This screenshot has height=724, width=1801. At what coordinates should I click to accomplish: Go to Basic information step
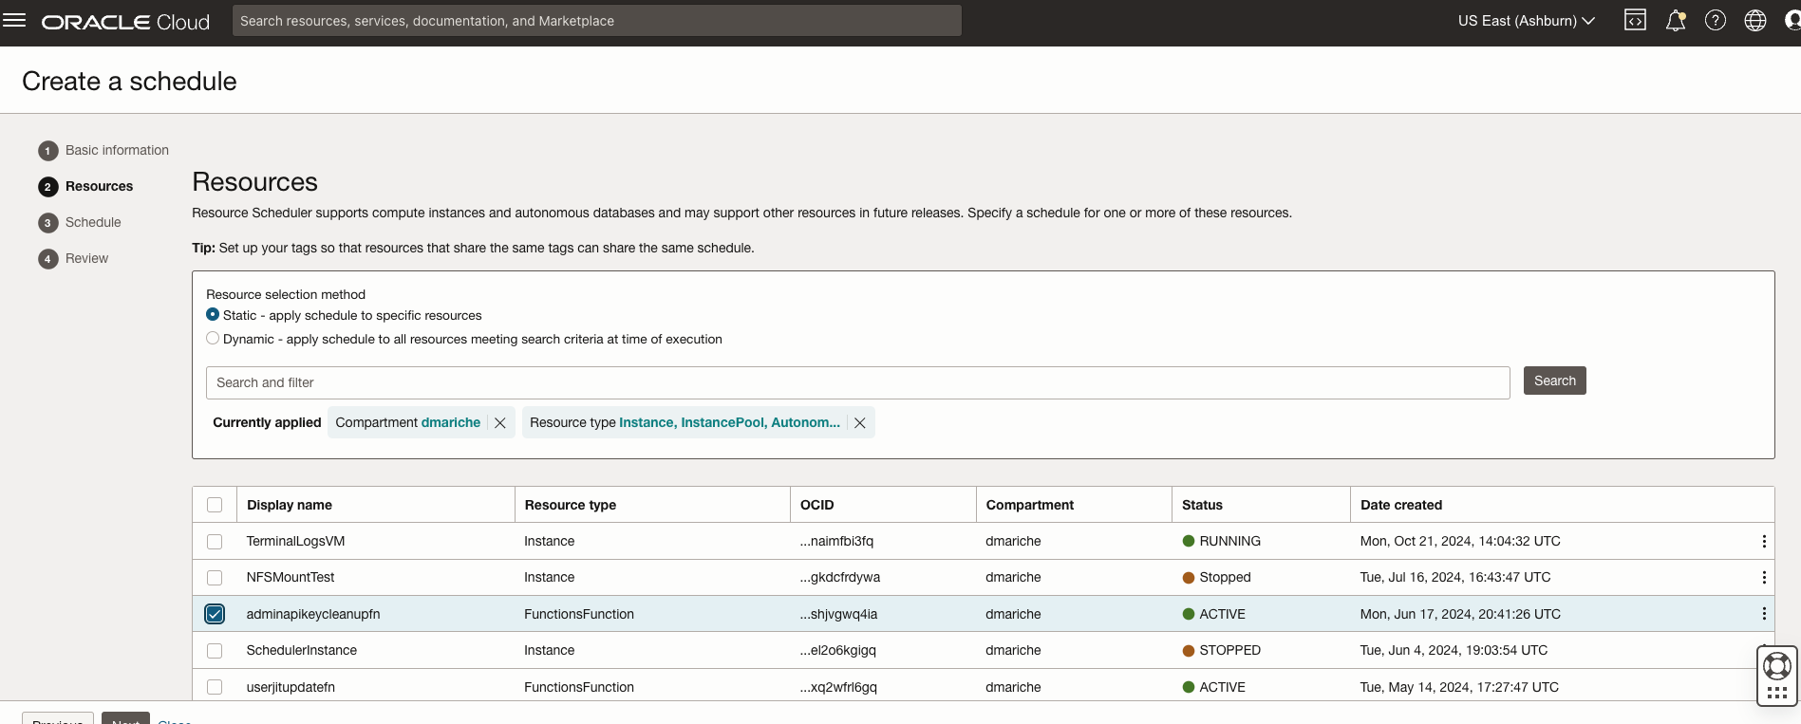click(x=116, y=150)
